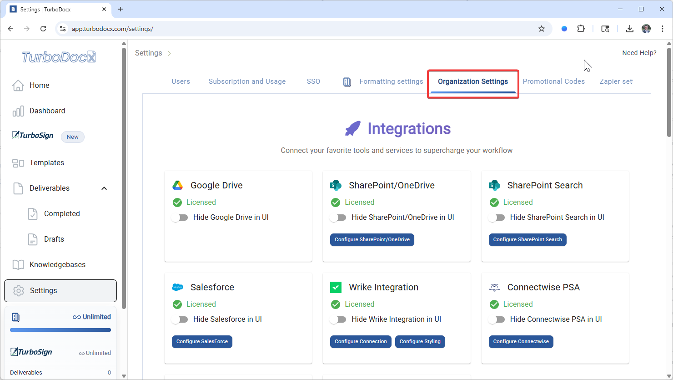
Task: Toggle Hide SharePoint/OneDrive in UI
Action: pos(338,218)
